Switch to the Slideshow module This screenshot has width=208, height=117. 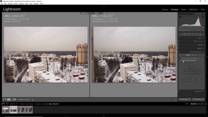(193, 9)
